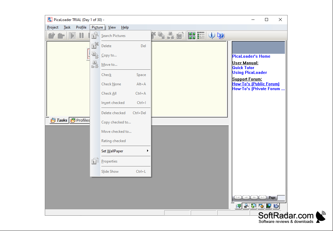The width and height of the screenshot is (333, 231).
Task: Go to last page navigation button
Action: 263,197
